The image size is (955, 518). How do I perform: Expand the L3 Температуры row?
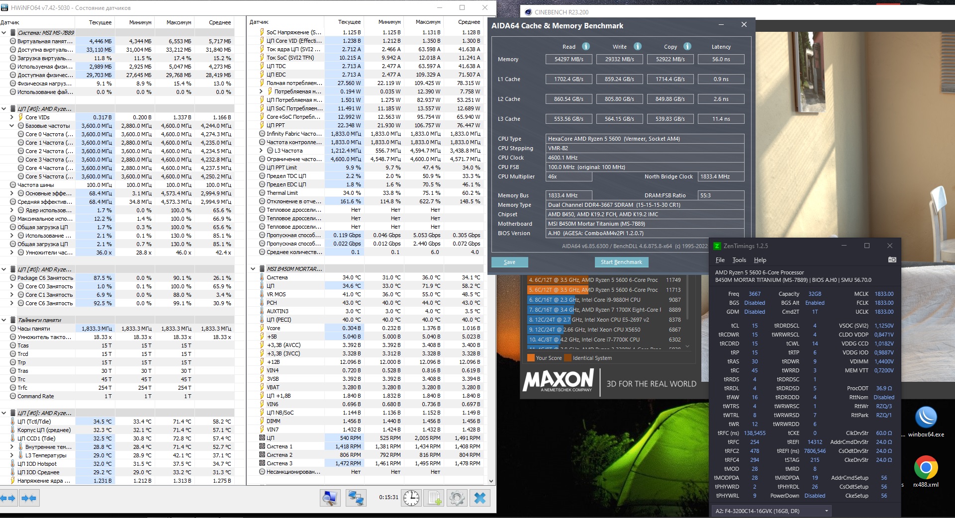12,455
